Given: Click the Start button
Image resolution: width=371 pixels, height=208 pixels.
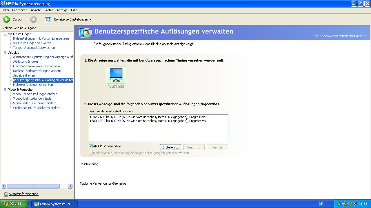Looking at the screenshot, I should click(14, 204).
